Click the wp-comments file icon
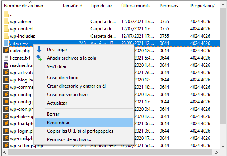Viewport: 227px width, 156px height. [x=6, y=87]
